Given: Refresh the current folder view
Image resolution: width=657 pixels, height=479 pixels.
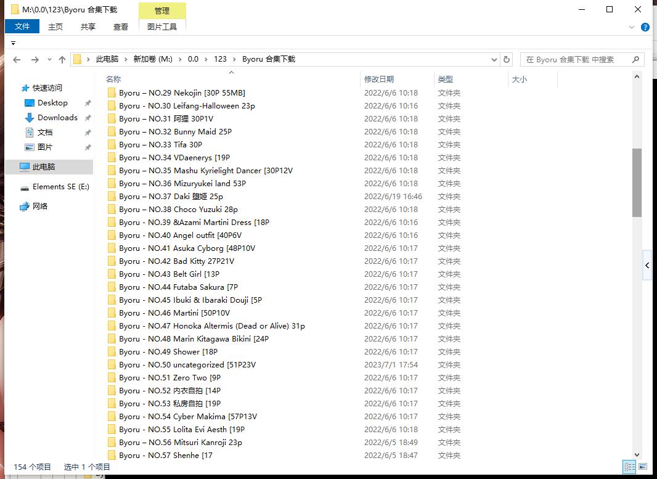Looking at the screenshot, I should pos(507,60).
